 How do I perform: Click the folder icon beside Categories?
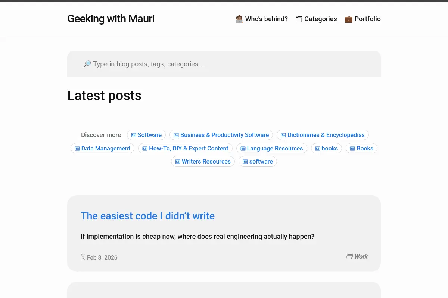(x=299, y=19)
